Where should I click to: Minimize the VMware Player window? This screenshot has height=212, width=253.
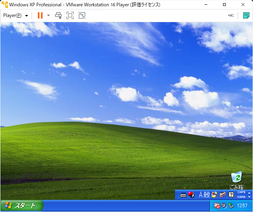(x=206, y=4)
